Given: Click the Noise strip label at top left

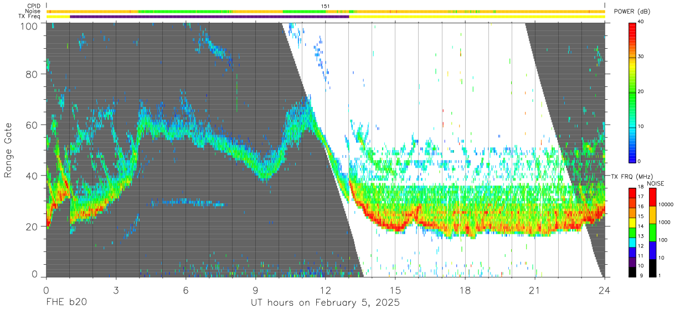Looking at the screenshot, I should pos(33,11).
